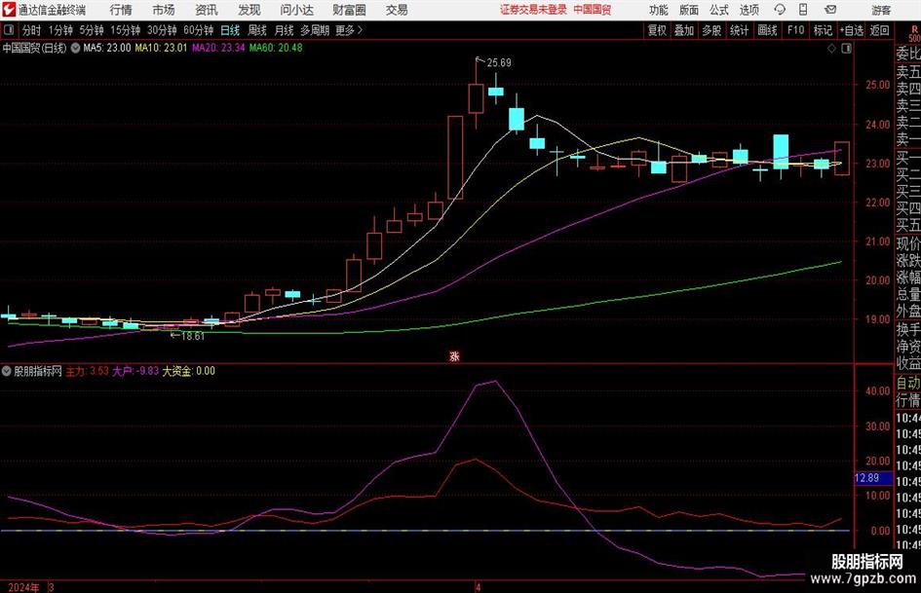
Task: Click the MA60: 20.48 indicator value
Action: click(276, 48)
